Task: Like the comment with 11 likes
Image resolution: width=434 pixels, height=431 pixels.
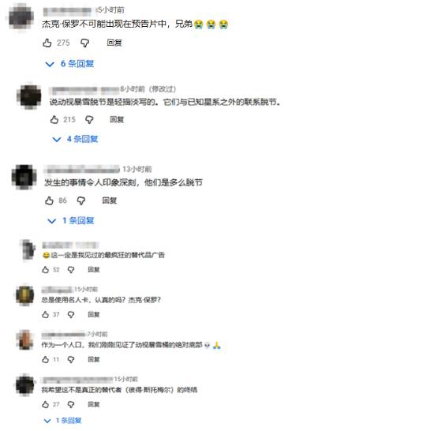Action: [x=46, y=359]
